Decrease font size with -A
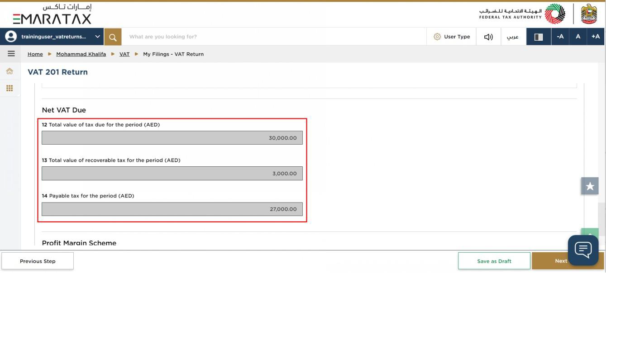The width and height of the screenshot is (640, 362). [560, 37]
